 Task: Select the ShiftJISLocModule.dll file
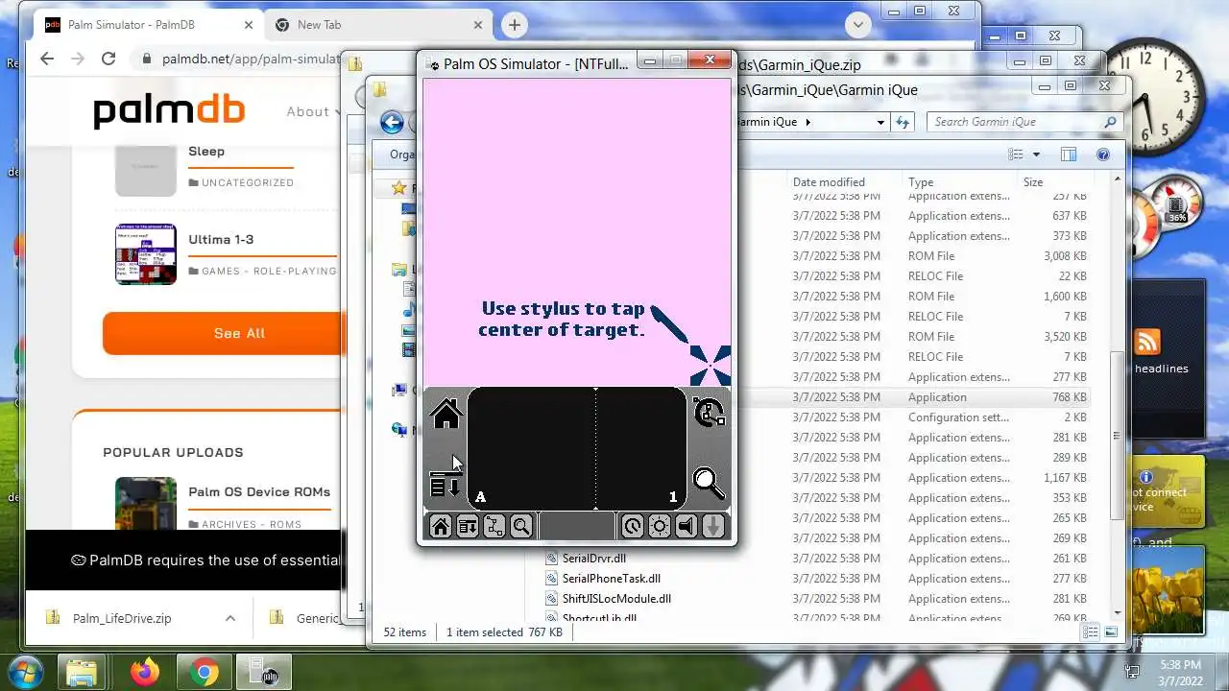click(616, 599)
